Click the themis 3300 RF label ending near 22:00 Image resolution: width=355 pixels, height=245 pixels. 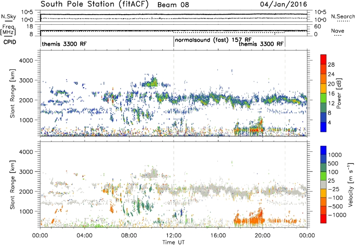click(x=261, y=44)
